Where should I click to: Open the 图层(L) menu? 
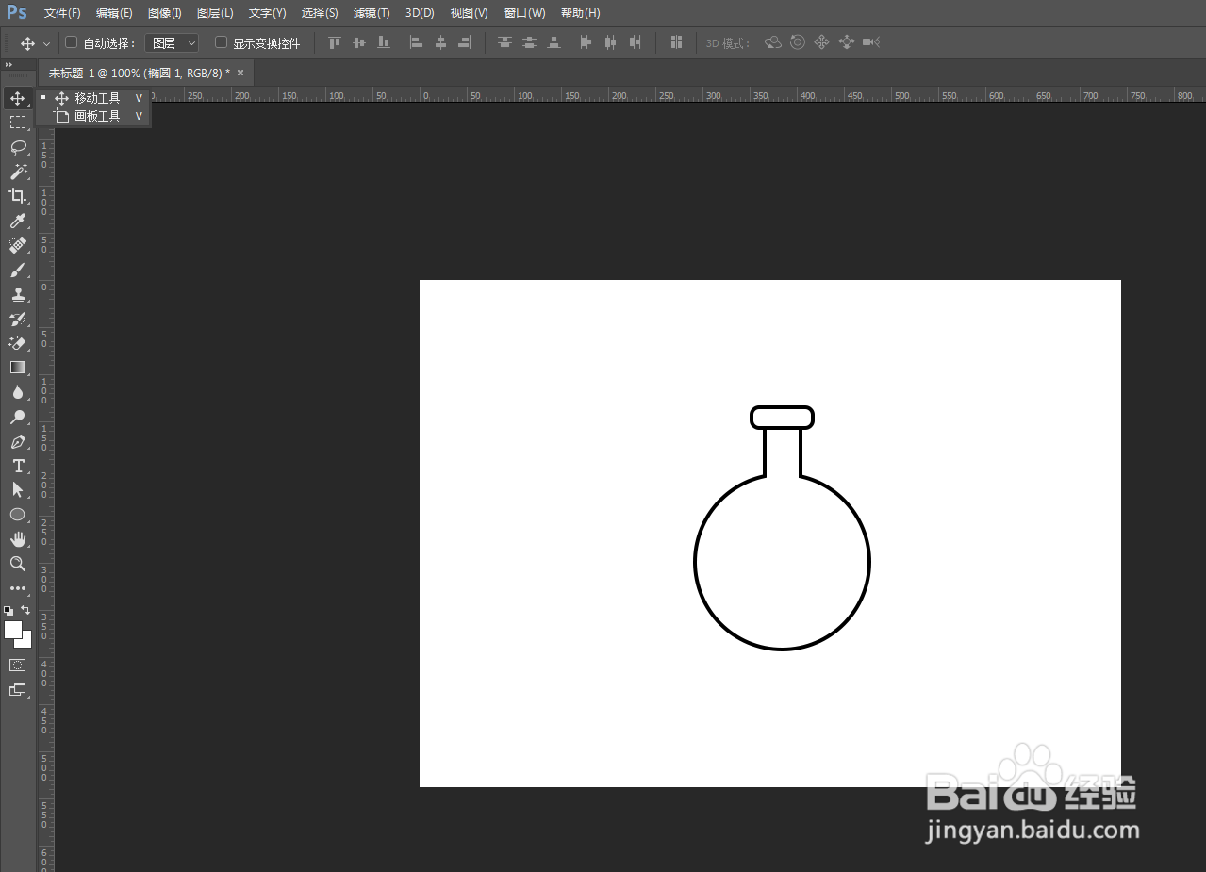coord(215,13)
